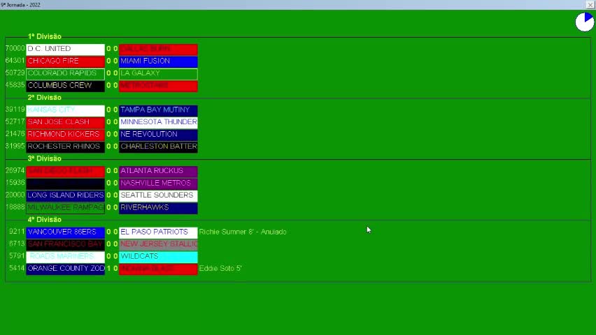596x335 pixels.
Task: Open the LONG ISLAND RIDERS team bar
Action: pyautogui.click(x=65, y=195)
